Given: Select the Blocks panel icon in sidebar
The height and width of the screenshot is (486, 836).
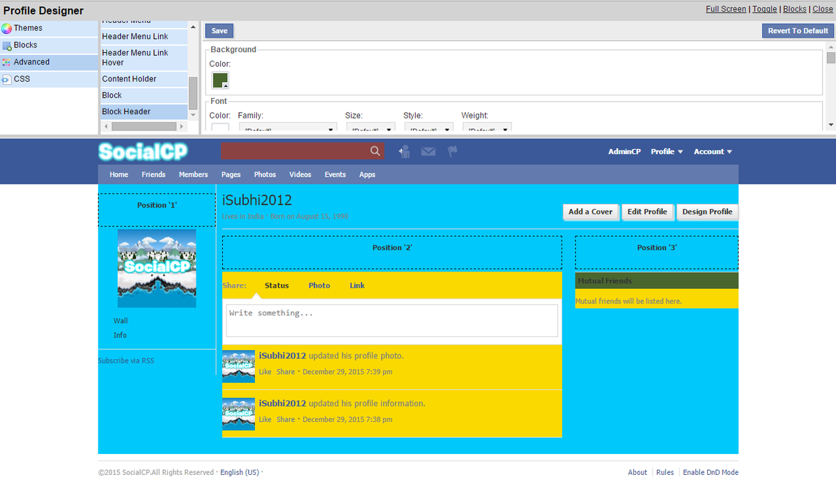Looking at the screenshot, I should click(7, 45).
